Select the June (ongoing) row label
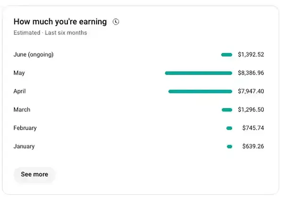 (33, 55)
